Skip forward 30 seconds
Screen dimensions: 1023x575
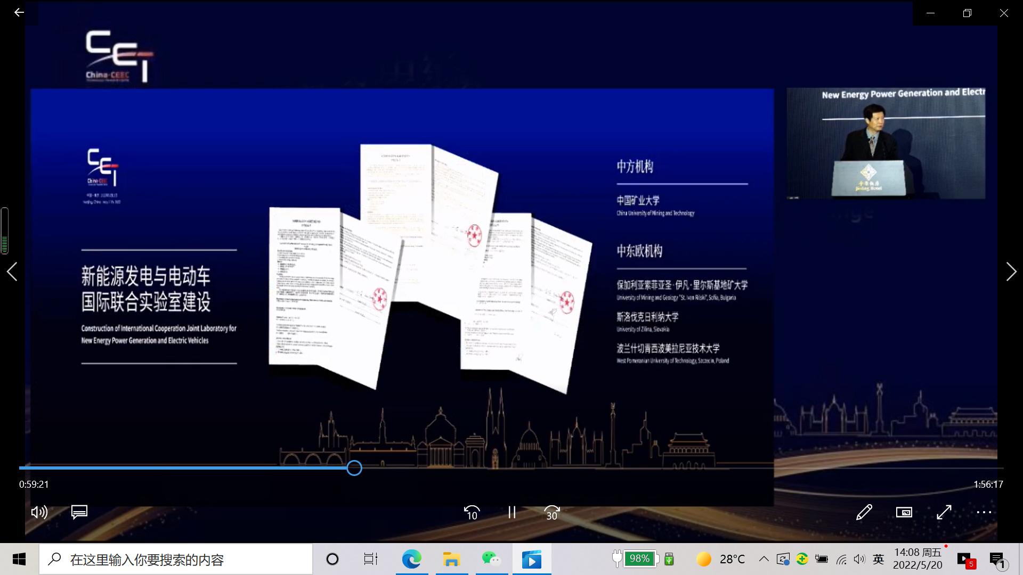point(552,512)
